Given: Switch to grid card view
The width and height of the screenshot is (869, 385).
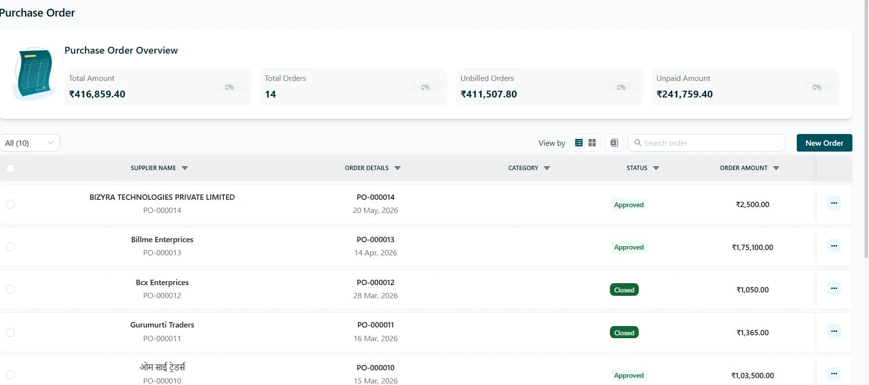Looking at the screenshot, I should coord(592,143).
